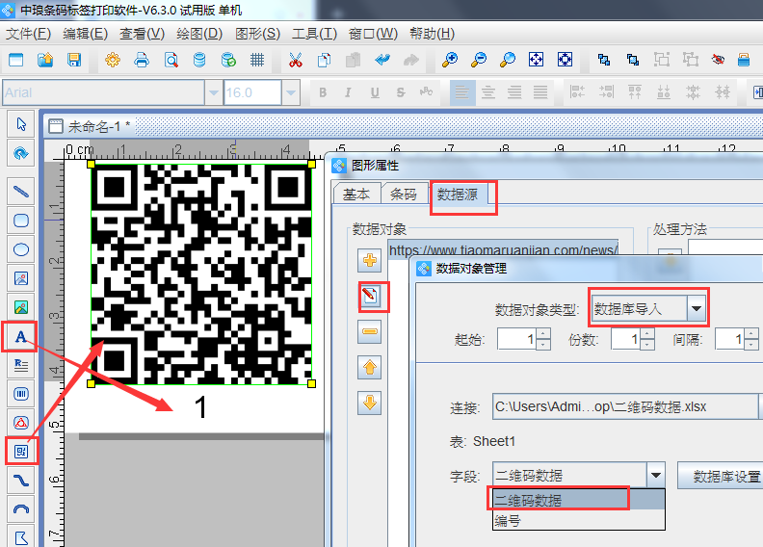Toggle underline text formatting
Screen dimensions: 763x547
(374, 93)
